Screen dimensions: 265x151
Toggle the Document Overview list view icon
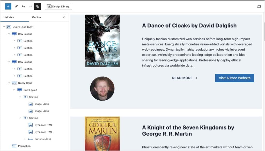coord(37,6)
